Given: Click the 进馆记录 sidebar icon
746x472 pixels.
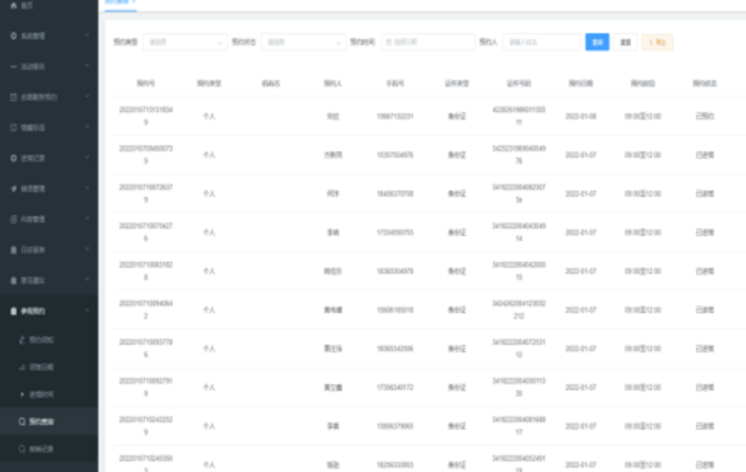Looking at the screenshot, I should [x=13, y=158].
